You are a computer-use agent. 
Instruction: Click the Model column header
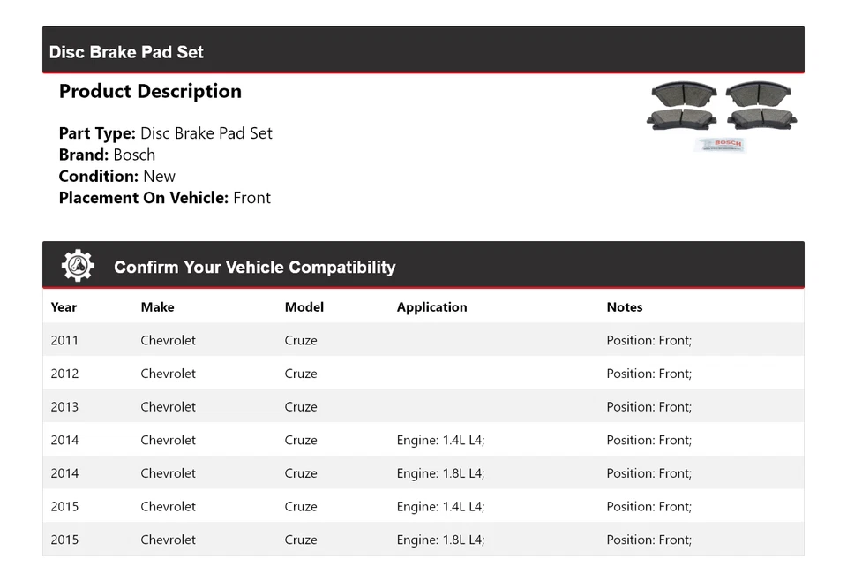coord(304,307)
